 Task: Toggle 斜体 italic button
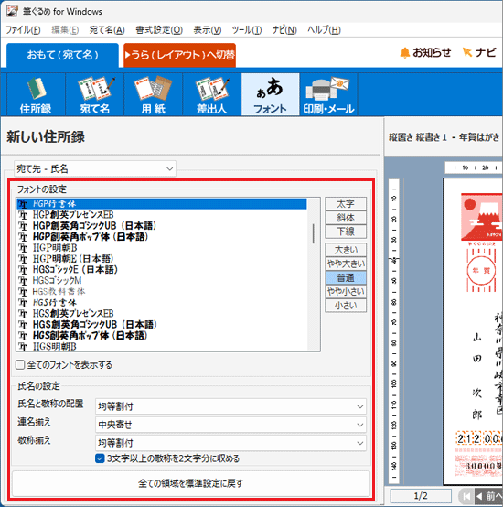point(346,218)
